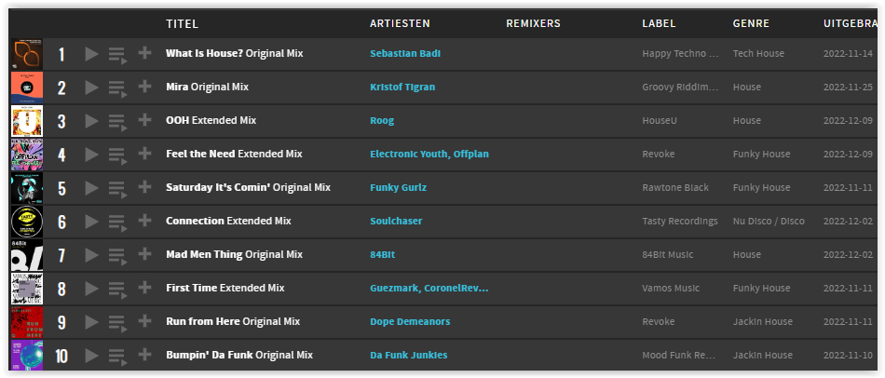
Task: Open Funky Gurlz artist link
Action: click(x=399, y=188)
